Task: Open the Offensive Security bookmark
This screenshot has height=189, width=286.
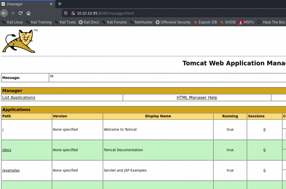Action: 173,22
